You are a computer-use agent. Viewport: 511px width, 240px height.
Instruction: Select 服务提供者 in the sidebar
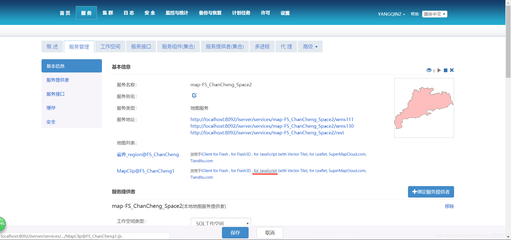[57, 80]
